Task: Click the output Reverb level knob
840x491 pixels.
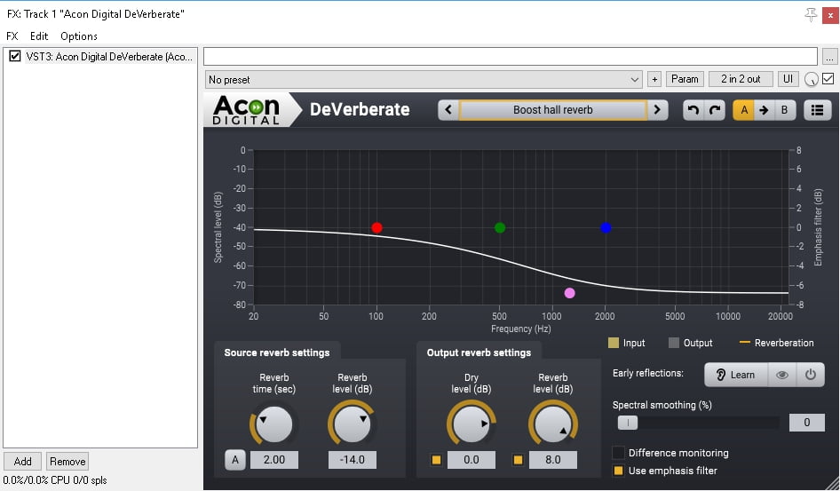Action: (553, 424)
